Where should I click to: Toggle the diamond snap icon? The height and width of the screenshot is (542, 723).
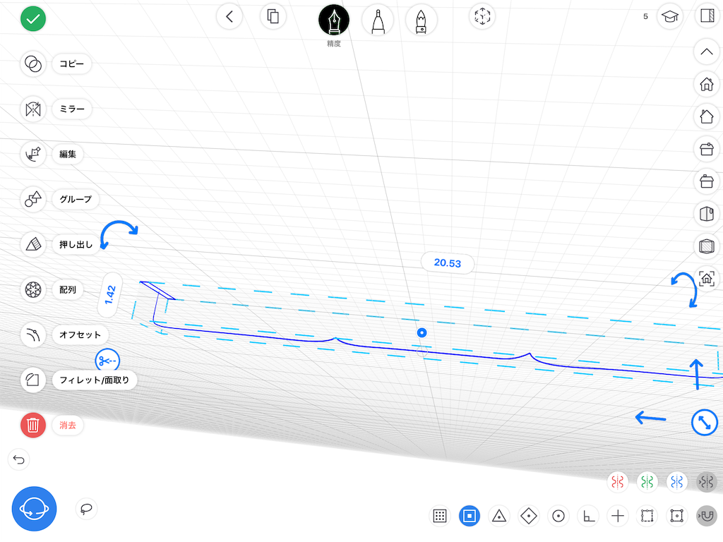pos(528,516)
